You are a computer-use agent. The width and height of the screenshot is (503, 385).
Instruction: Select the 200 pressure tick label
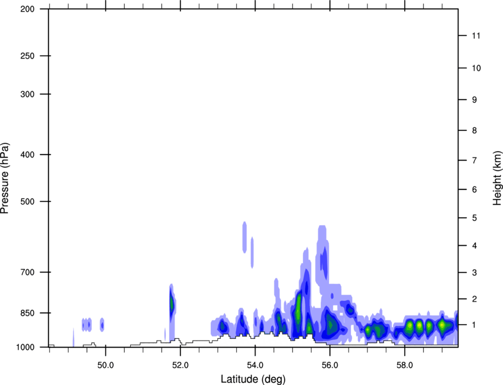pos(27,9)
